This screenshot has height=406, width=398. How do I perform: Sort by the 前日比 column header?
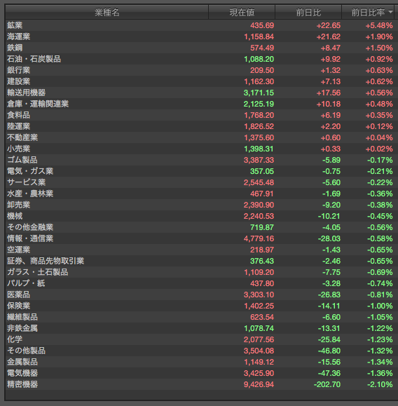point(308,12)
